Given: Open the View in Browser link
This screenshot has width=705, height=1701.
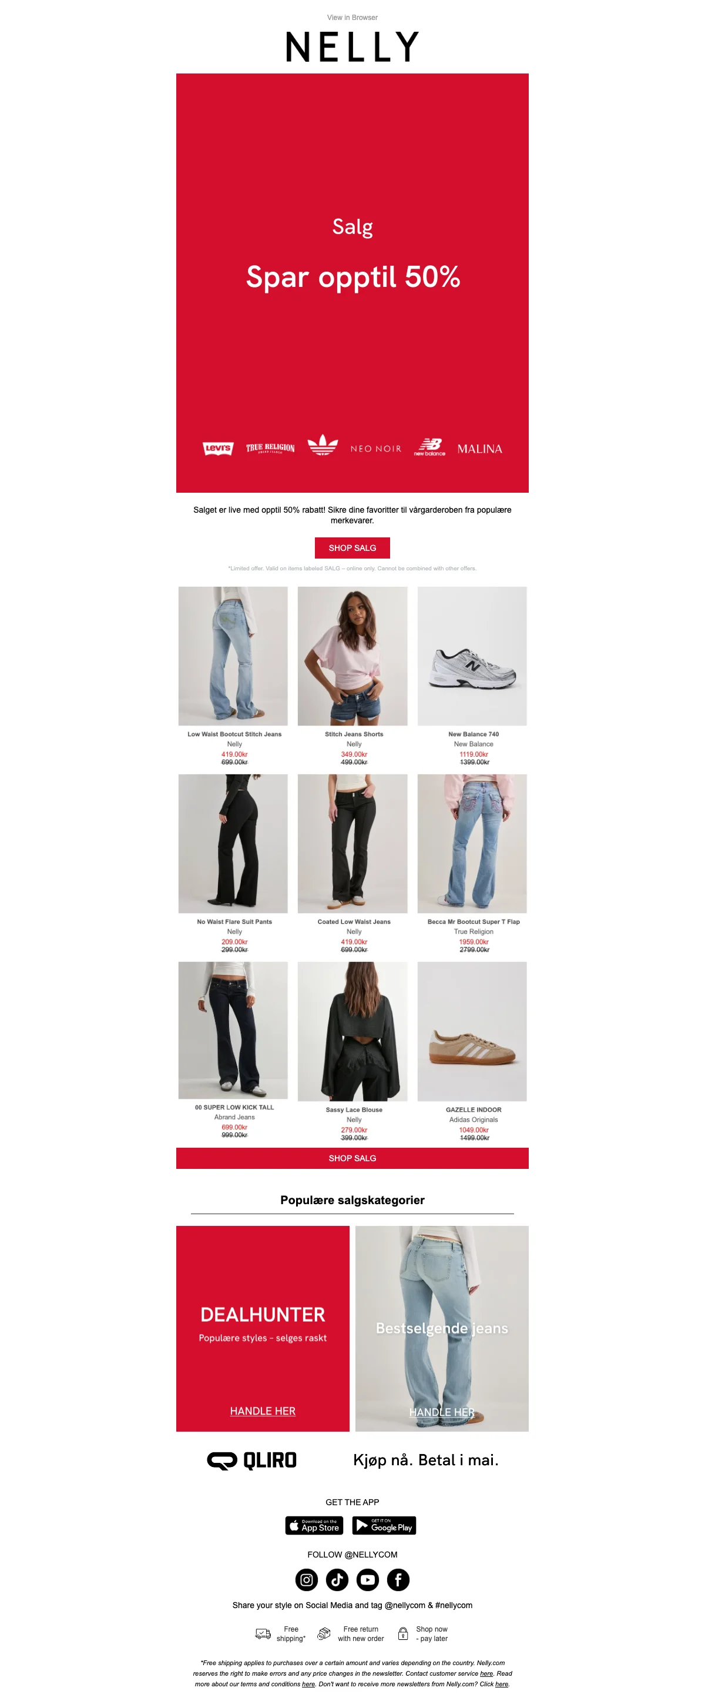Looking at the screenshot, I should 352,18.
